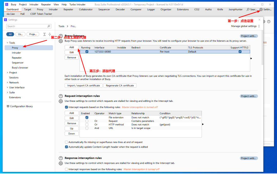
Task: Toggle Intercept requests based on rules checkbox
Action: pos(66,107)
